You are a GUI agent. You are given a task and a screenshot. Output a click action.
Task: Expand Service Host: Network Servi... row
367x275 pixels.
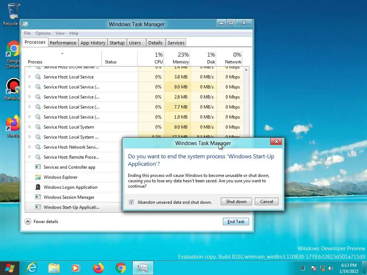(29, 147)
